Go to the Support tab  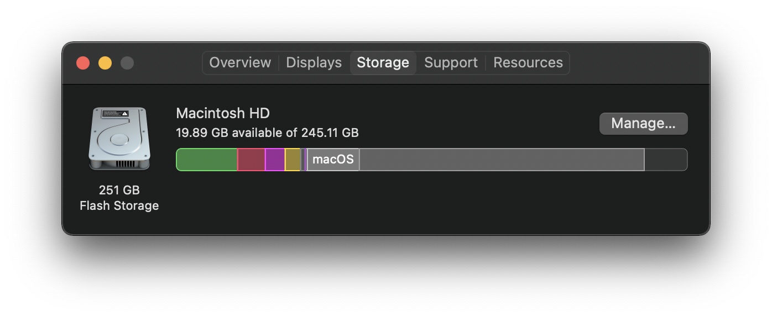tap(451, 63)
